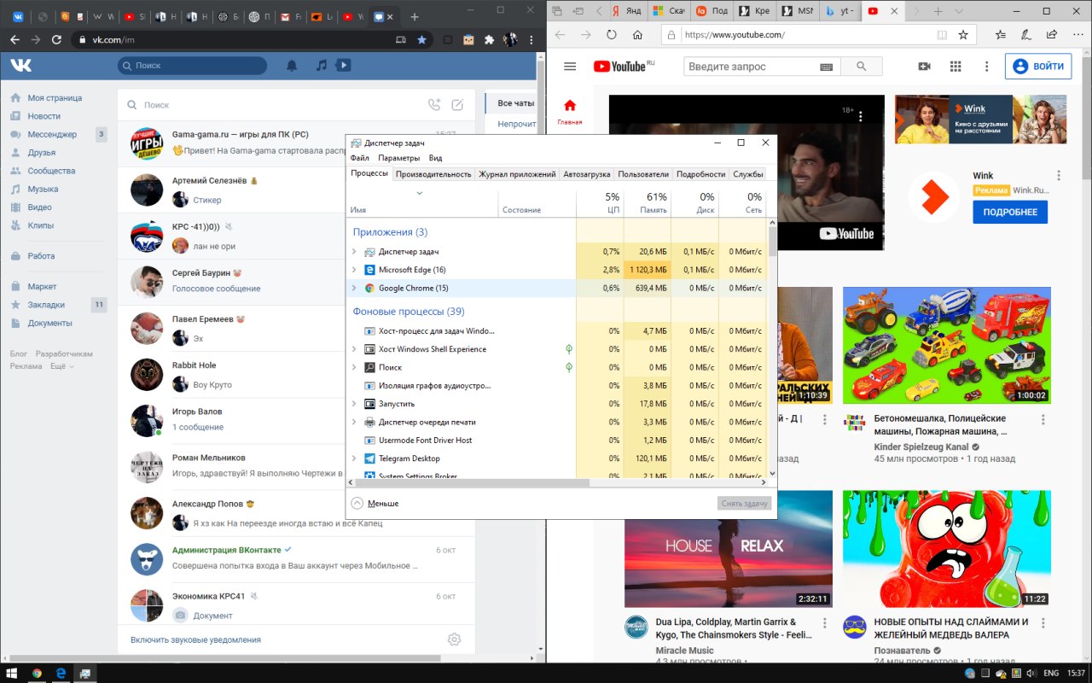Compose new chat pencil icon in VK
This screenshot has width=1092, height=683.
(x=457, y=105)
